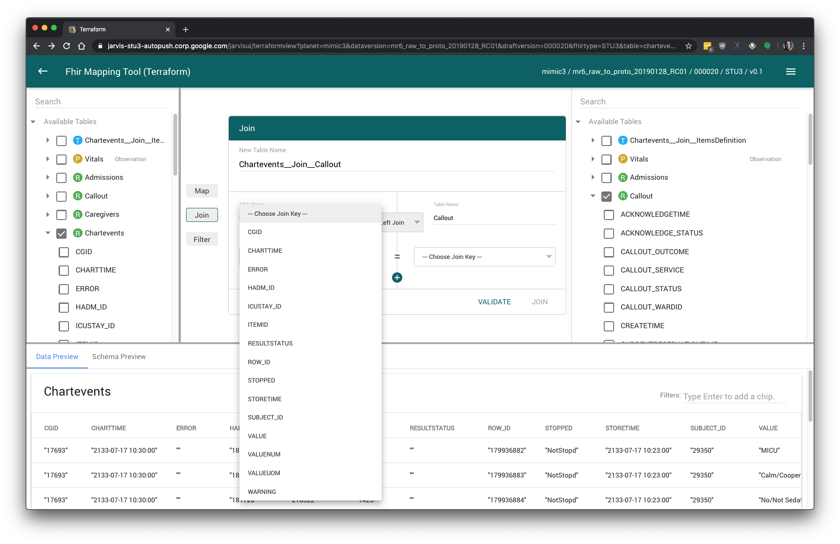Viewport: 840px width, 544px height.
Task: Click the browser home icon
Action: 82,46
